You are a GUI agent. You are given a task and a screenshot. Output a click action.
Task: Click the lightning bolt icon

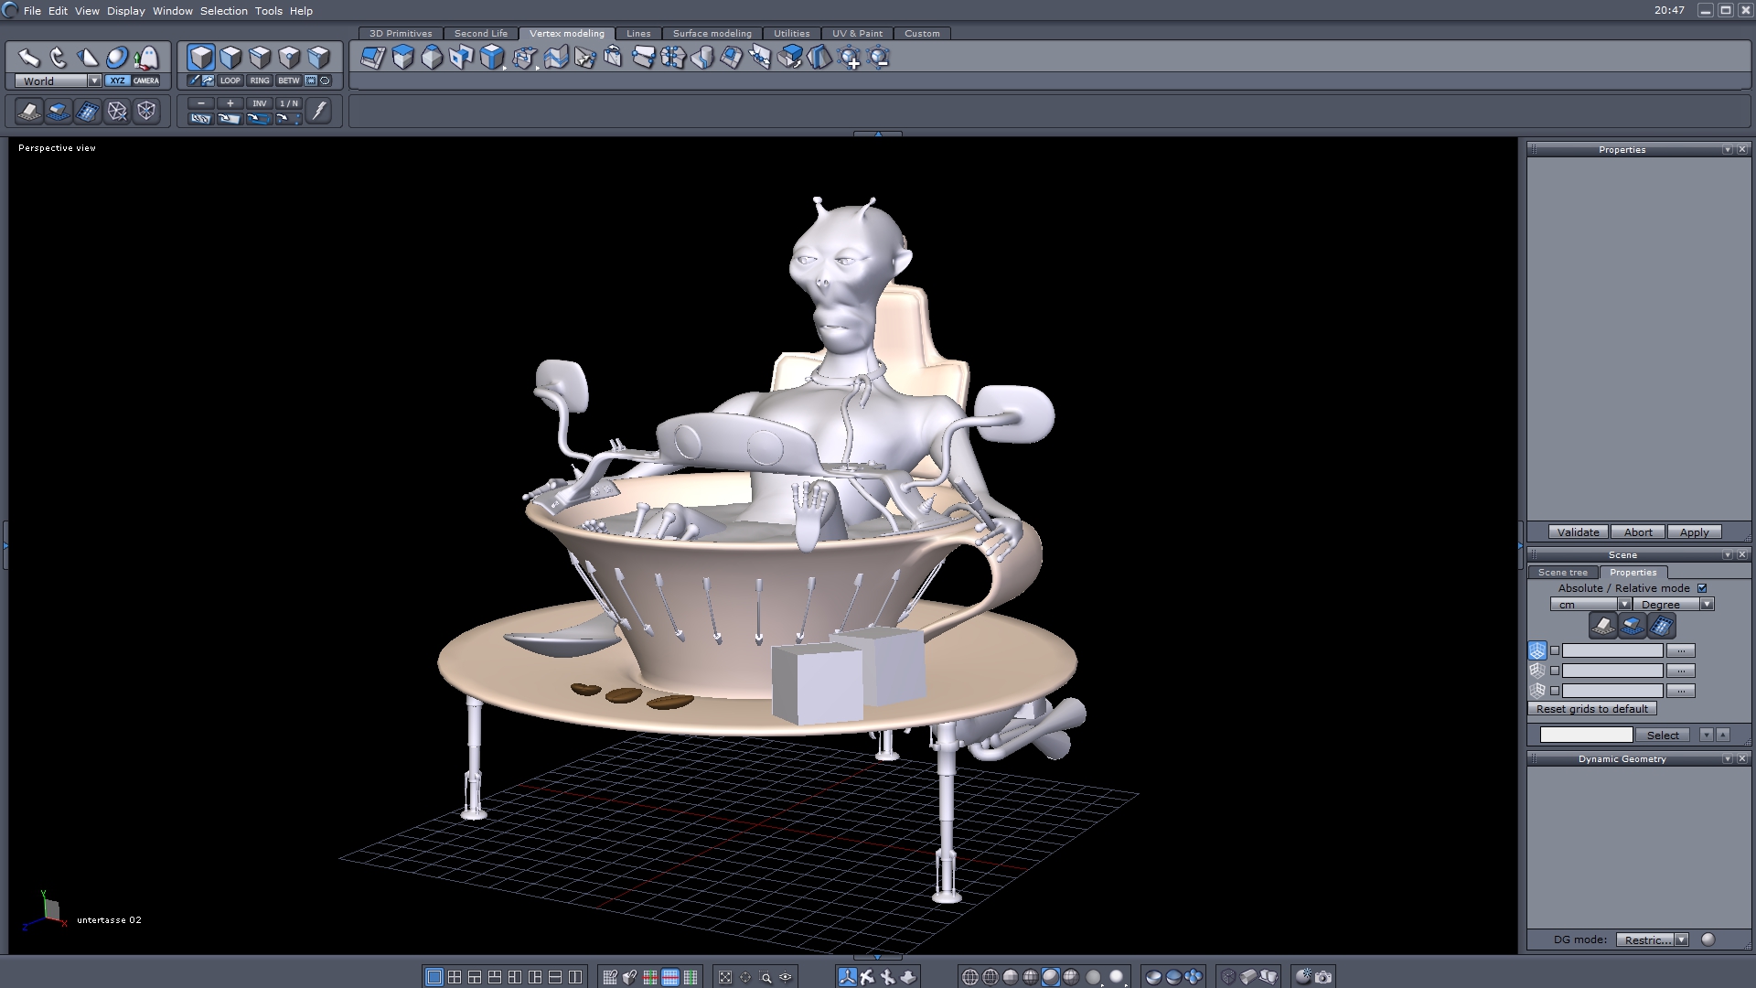[x=318, y=111]
